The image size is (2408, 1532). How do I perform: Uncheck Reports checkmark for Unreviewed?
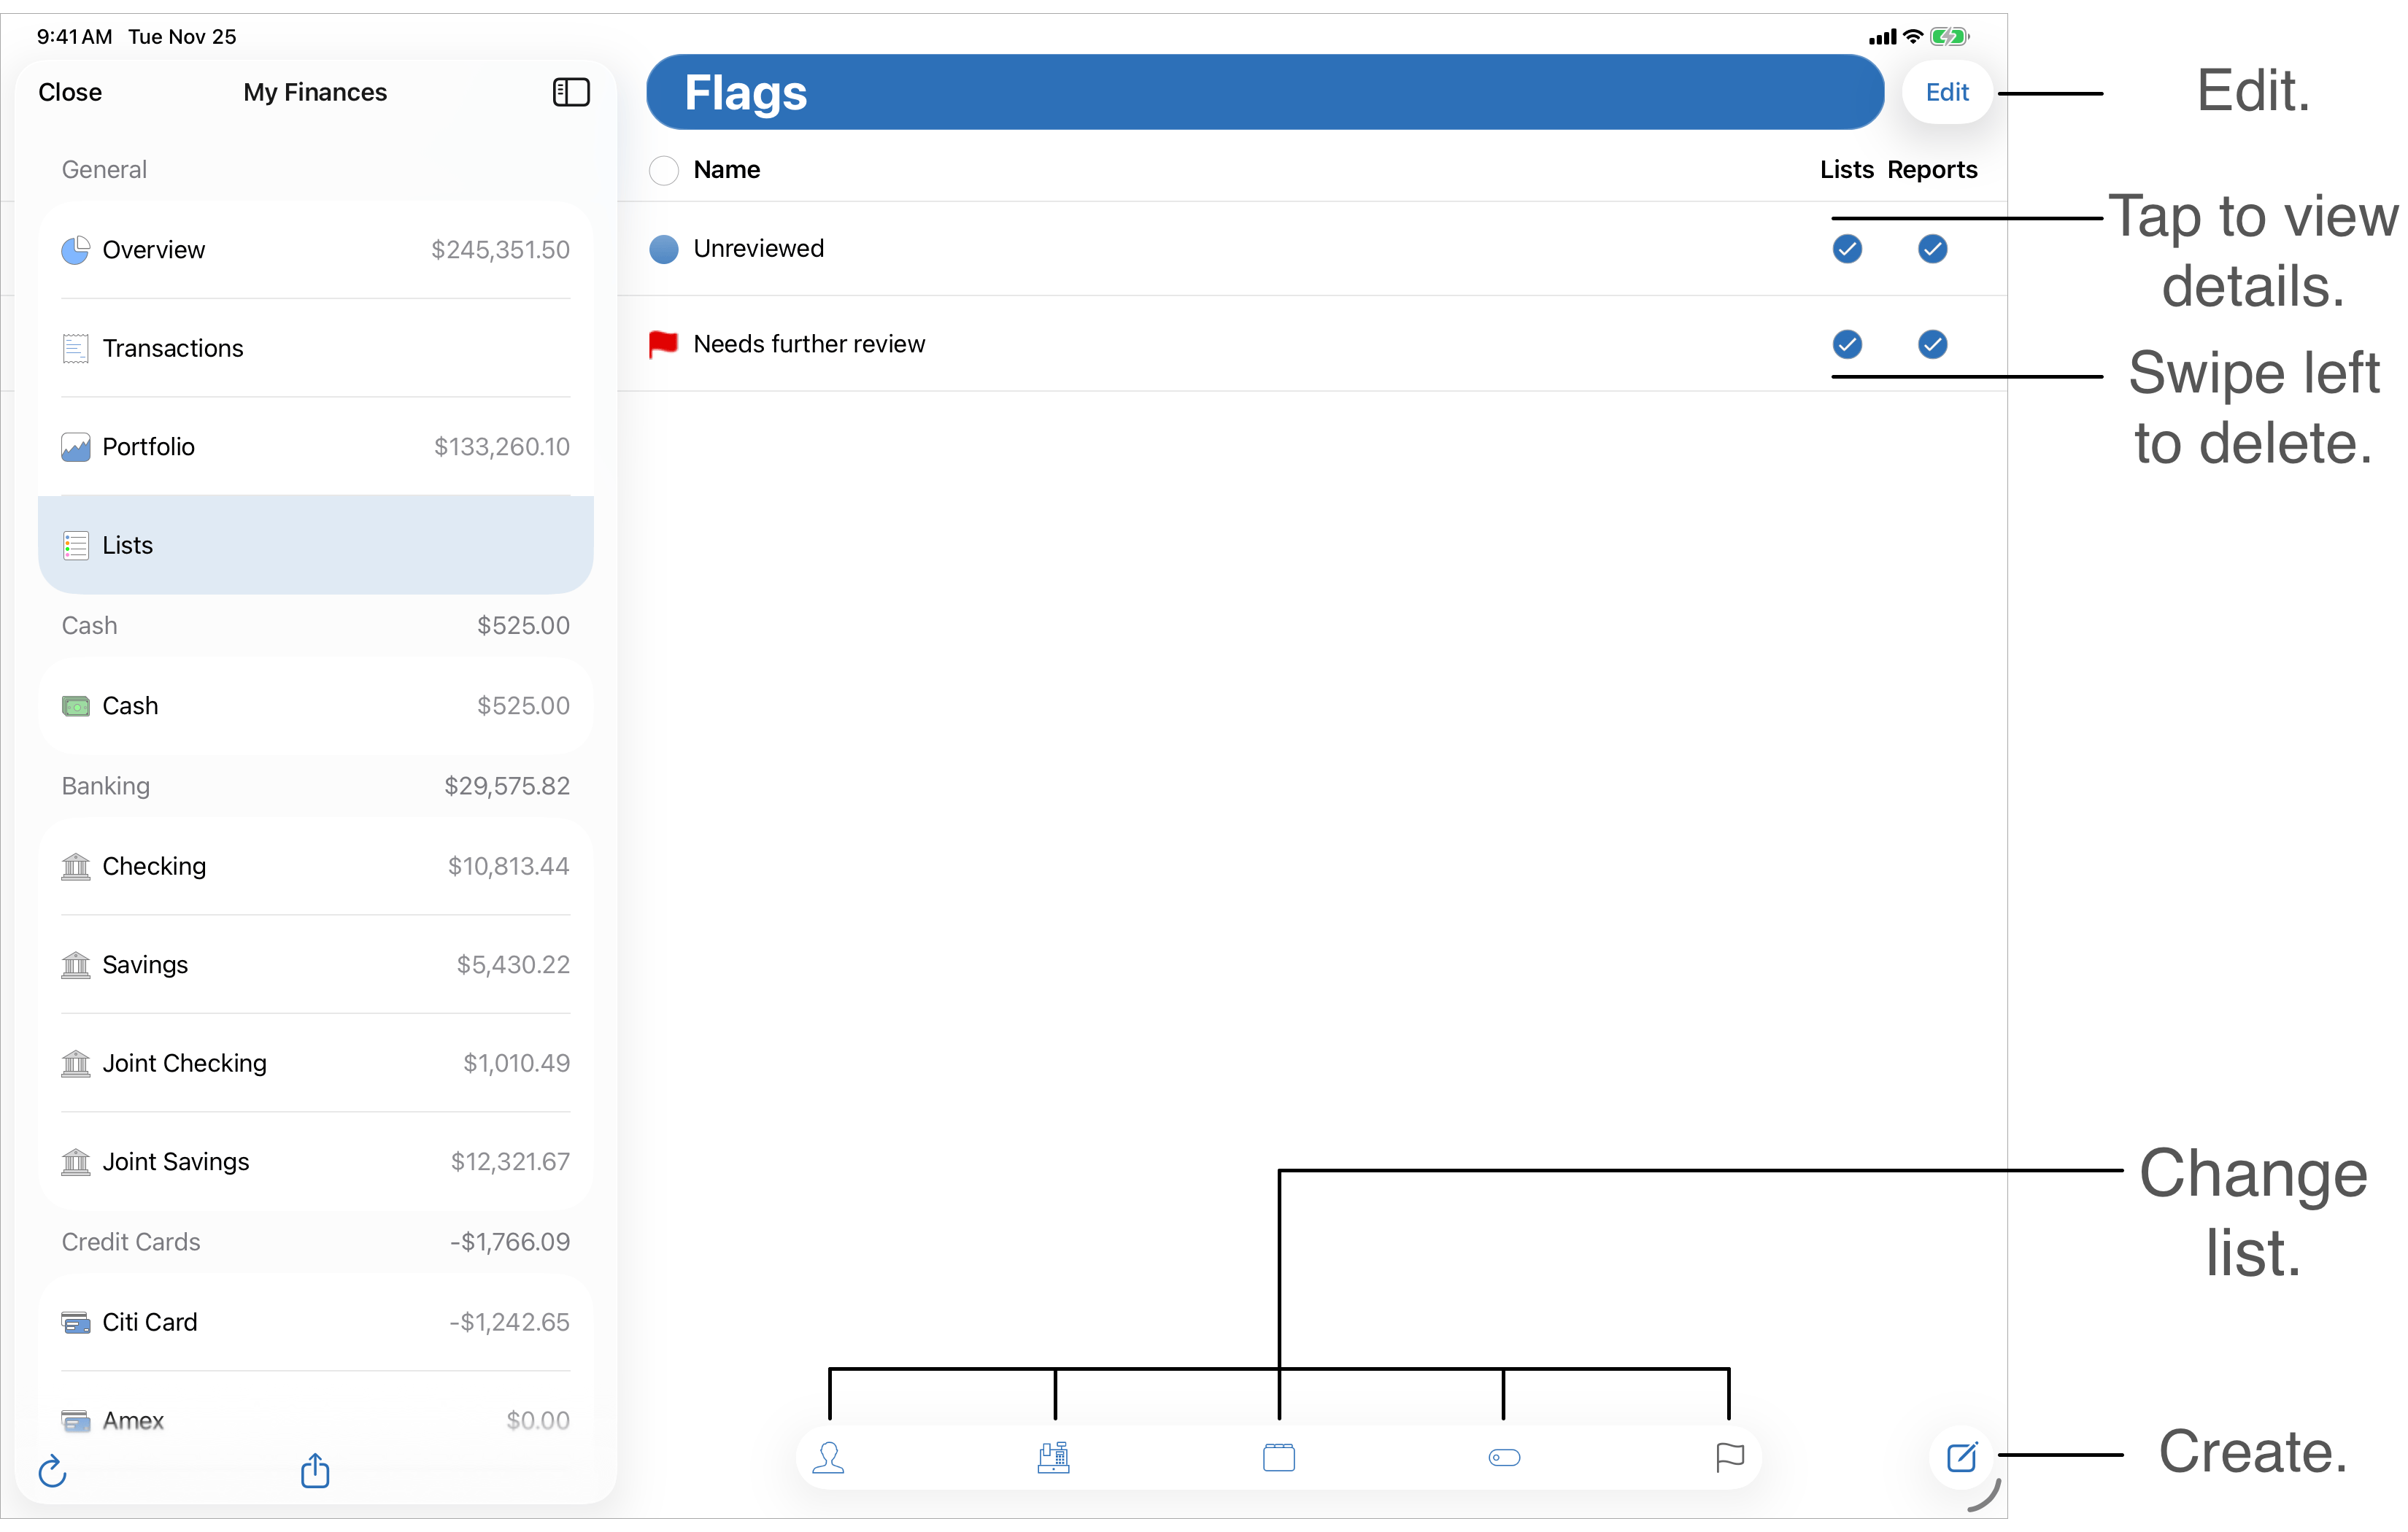click(1932, 249)
